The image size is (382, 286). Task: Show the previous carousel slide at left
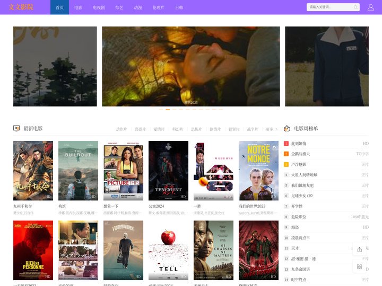pyautogui.click(x=55, y=66)
